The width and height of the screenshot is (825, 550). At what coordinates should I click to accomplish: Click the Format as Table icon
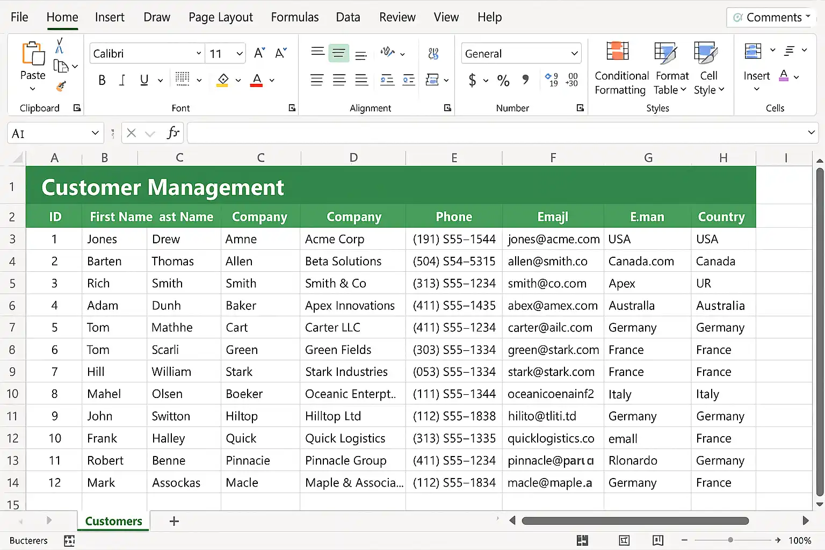pos(665,53)
